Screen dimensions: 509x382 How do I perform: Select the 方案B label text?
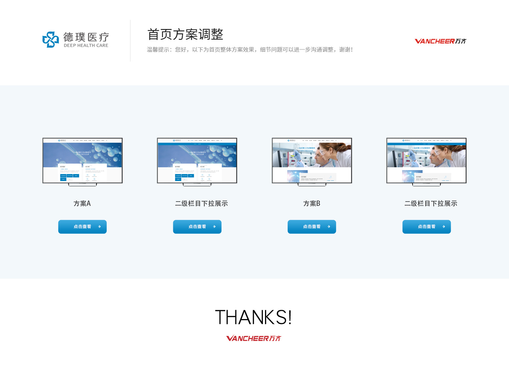pyautogui.click(x=312, y=203)
